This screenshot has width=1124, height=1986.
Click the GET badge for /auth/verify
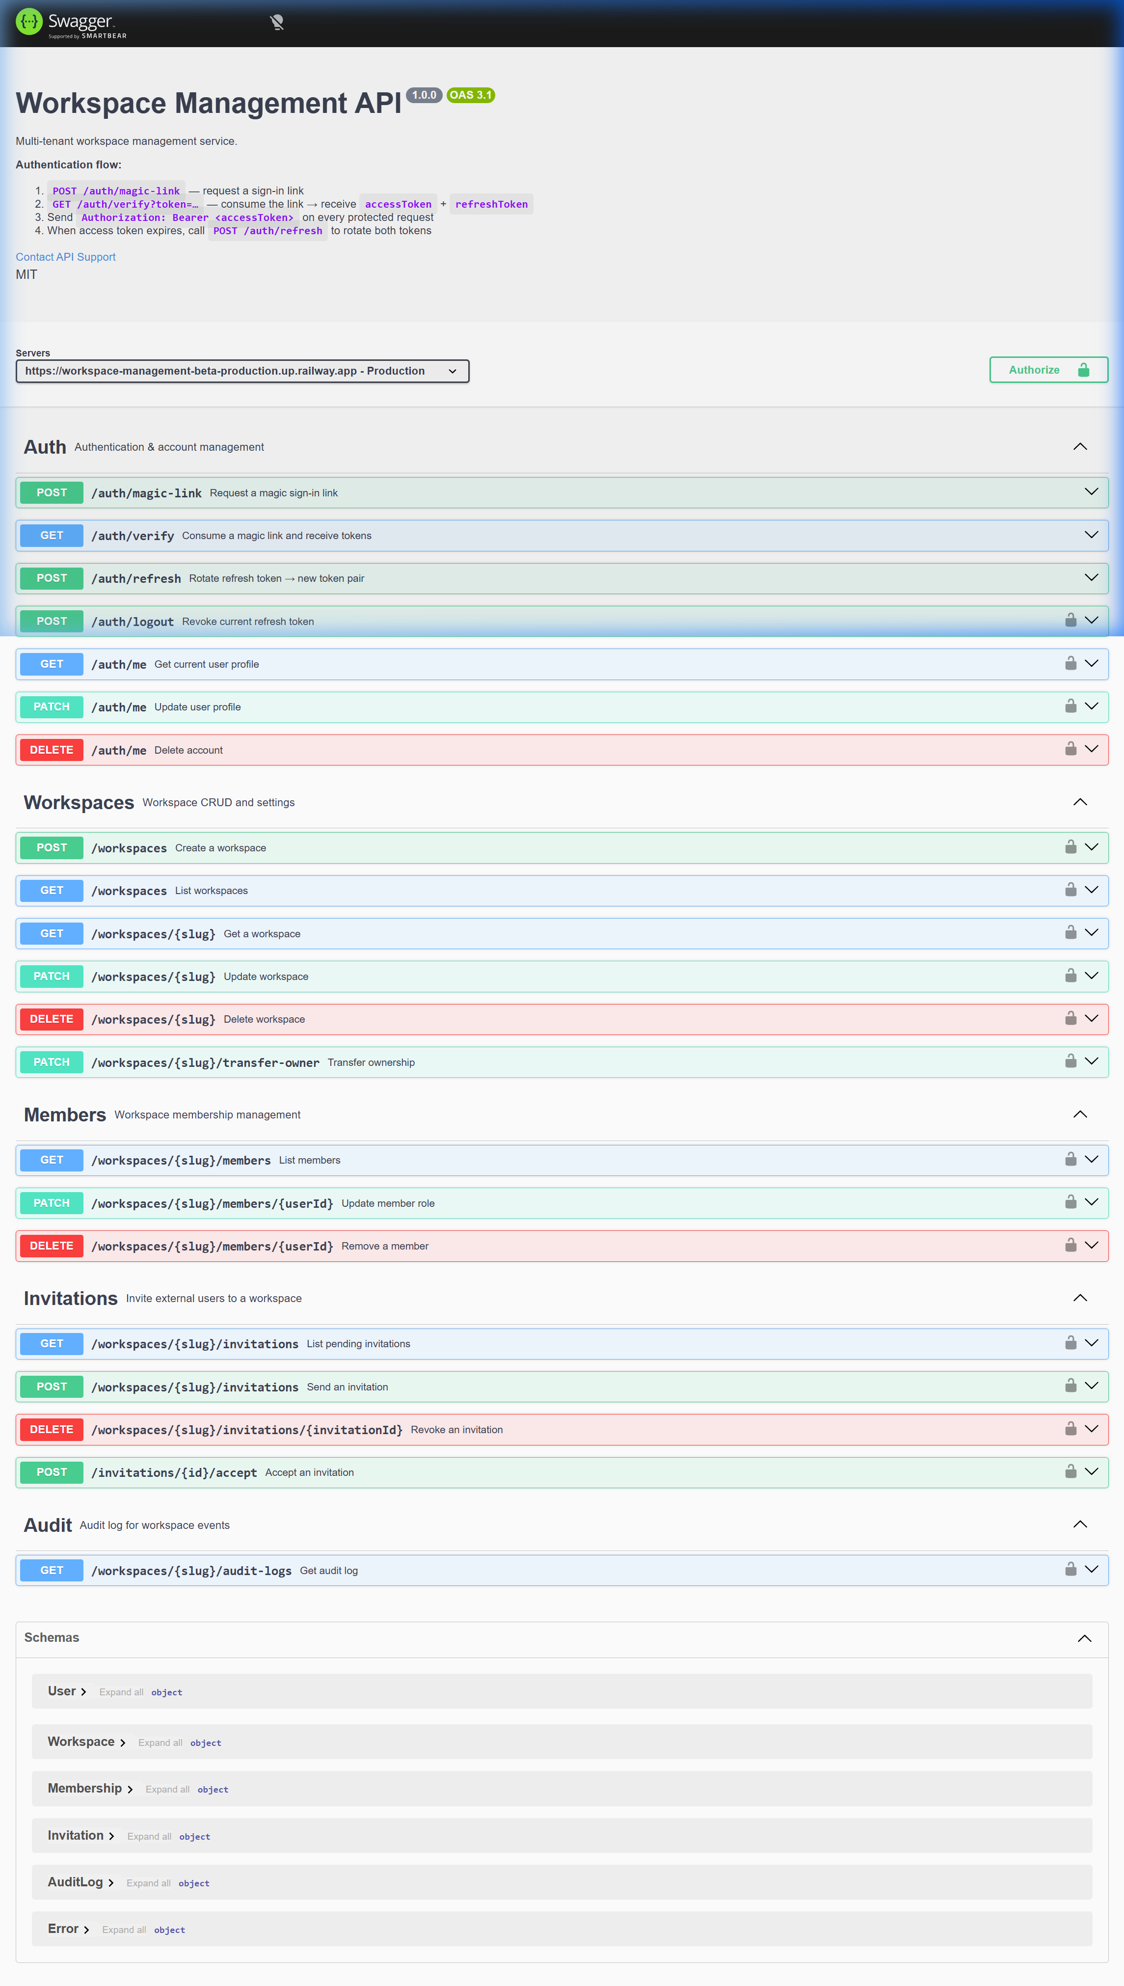click(52, 536)
